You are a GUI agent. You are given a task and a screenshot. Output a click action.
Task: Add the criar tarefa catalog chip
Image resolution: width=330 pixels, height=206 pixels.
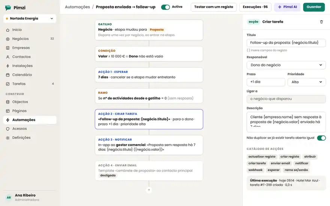(x=257, y=163)
